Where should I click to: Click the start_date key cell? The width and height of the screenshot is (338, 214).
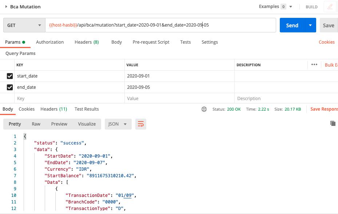click(x=69, y=76)
